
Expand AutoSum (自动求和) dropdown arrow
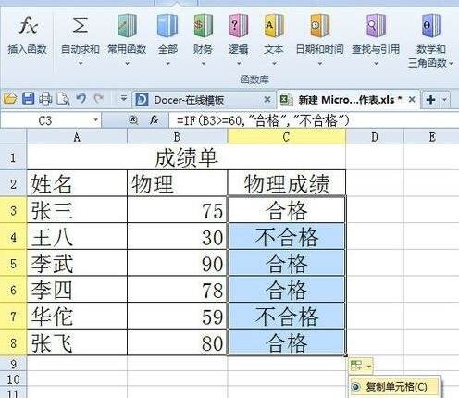pyautogui.click(x=81, y=64)
